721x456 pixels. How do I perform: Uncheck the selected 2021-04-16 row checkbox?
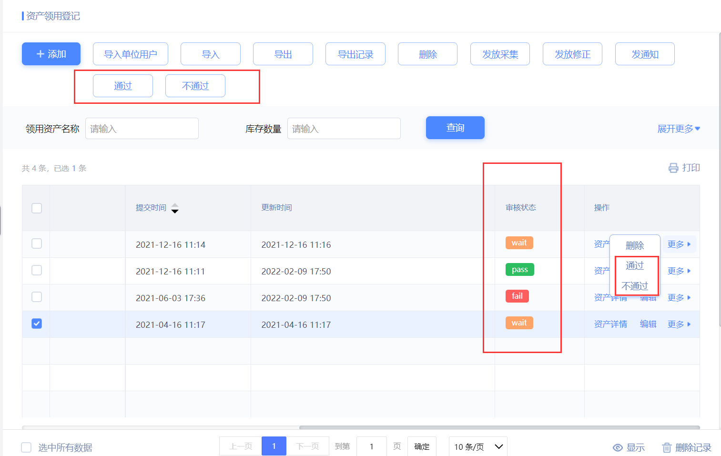click(x=37, y=324)
